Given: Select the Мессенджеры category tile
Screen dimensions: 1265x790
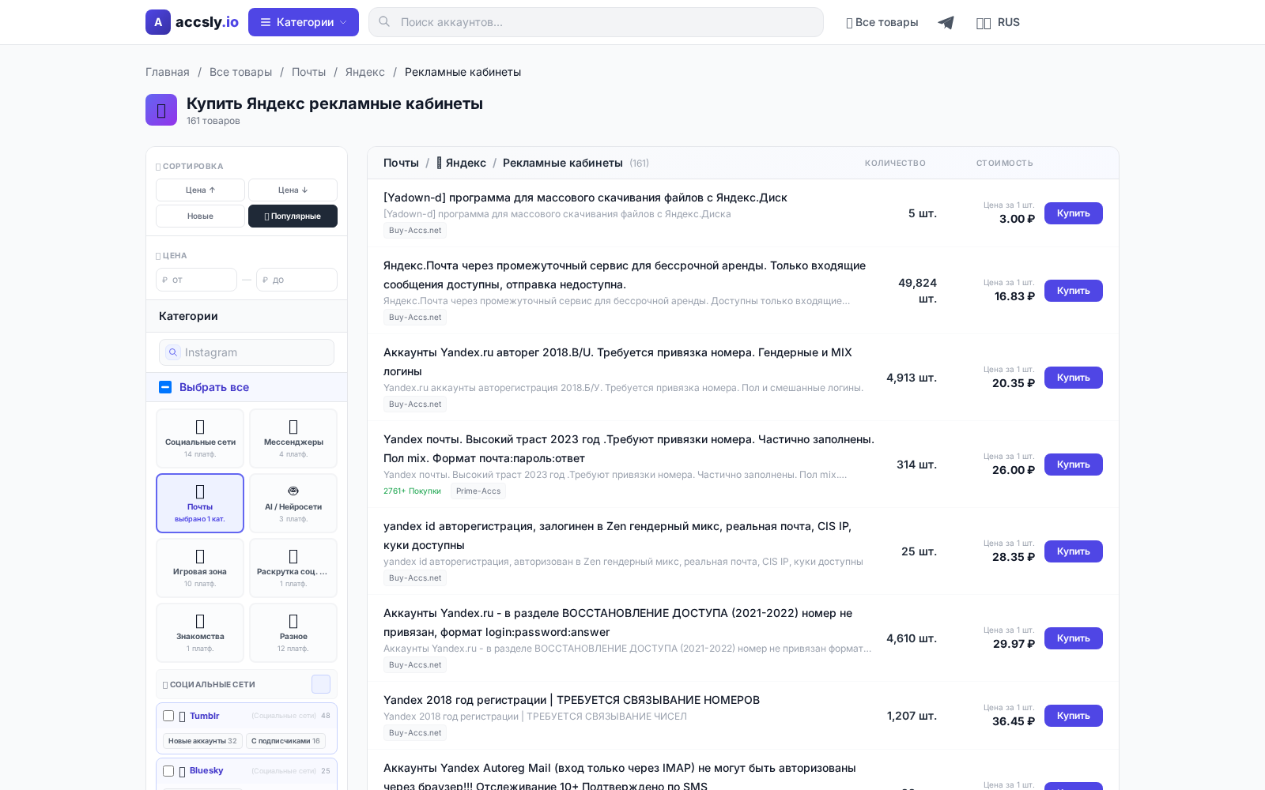Looking at the screenshot, I should click(x=293, y=438).
